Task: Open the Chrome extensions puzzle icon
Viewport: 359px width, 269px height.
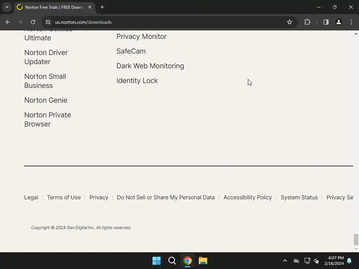Action: [x=307, y=22]
